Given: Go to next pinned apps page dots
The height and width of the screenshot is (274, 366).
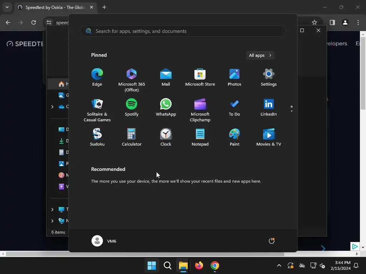Looking at the screenshot, I should click(x=292, y=111).
